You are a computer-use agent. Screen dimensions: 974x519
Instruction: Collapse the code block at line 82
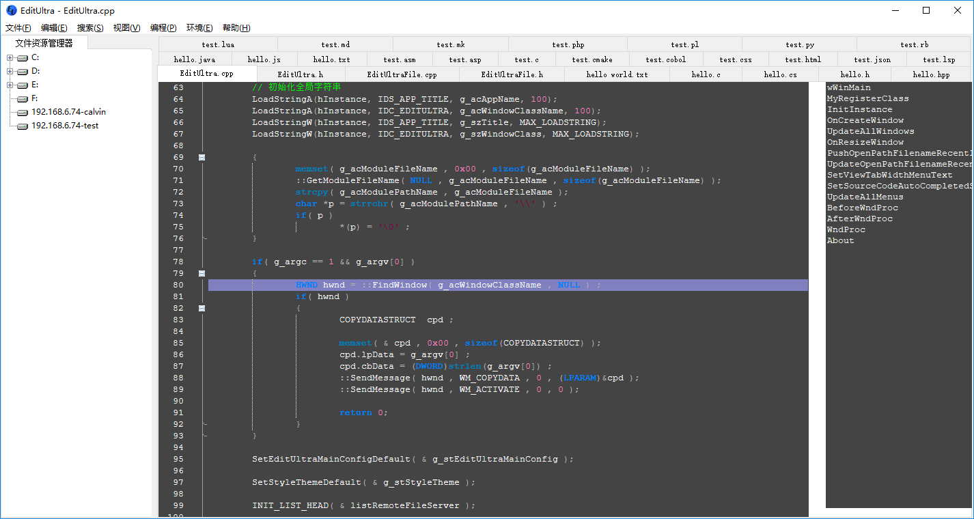click(x=201, y=308)
